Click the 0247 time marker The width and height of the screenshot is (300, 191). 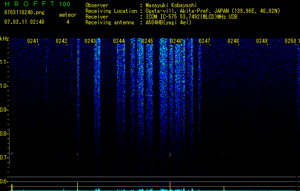(x=205, y=41)
